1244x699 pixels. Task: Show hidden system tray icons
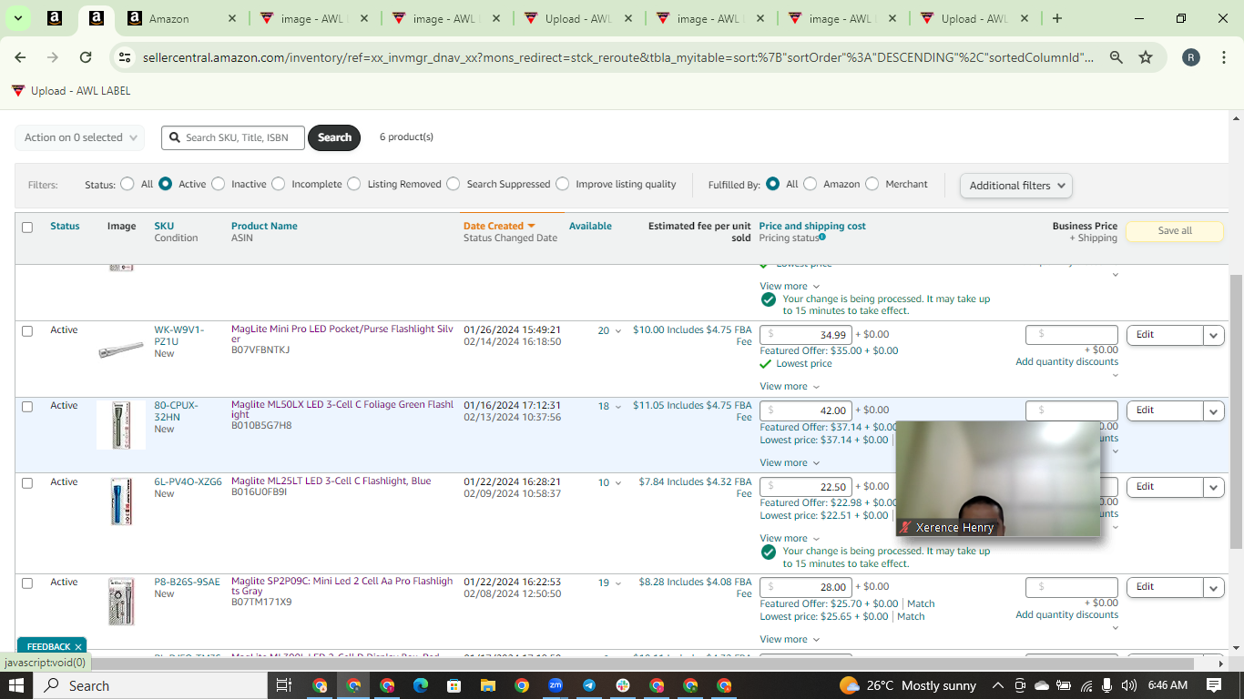[997, 685]
